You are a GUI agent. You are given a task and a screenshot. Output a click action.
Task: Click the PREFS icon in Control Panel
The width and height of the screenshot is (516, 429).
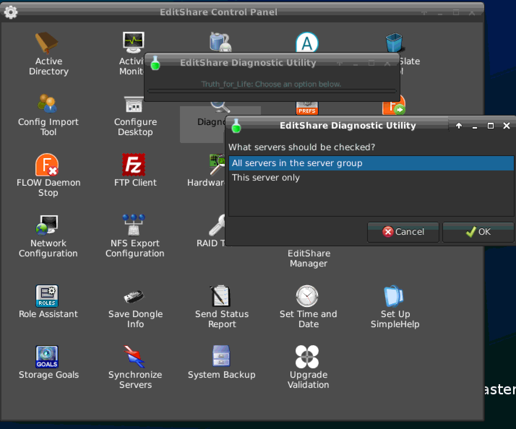click(x=307, y=108)
